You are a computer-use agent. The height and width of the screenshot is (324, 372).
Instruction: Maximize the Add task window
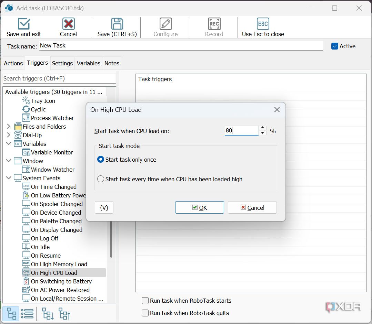tap(334, 8)
